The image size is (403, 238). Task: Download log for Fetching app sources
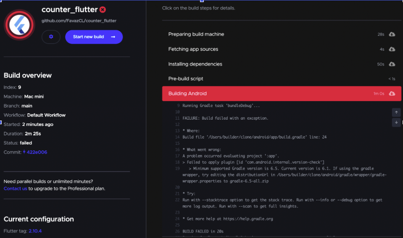[392, 49]
